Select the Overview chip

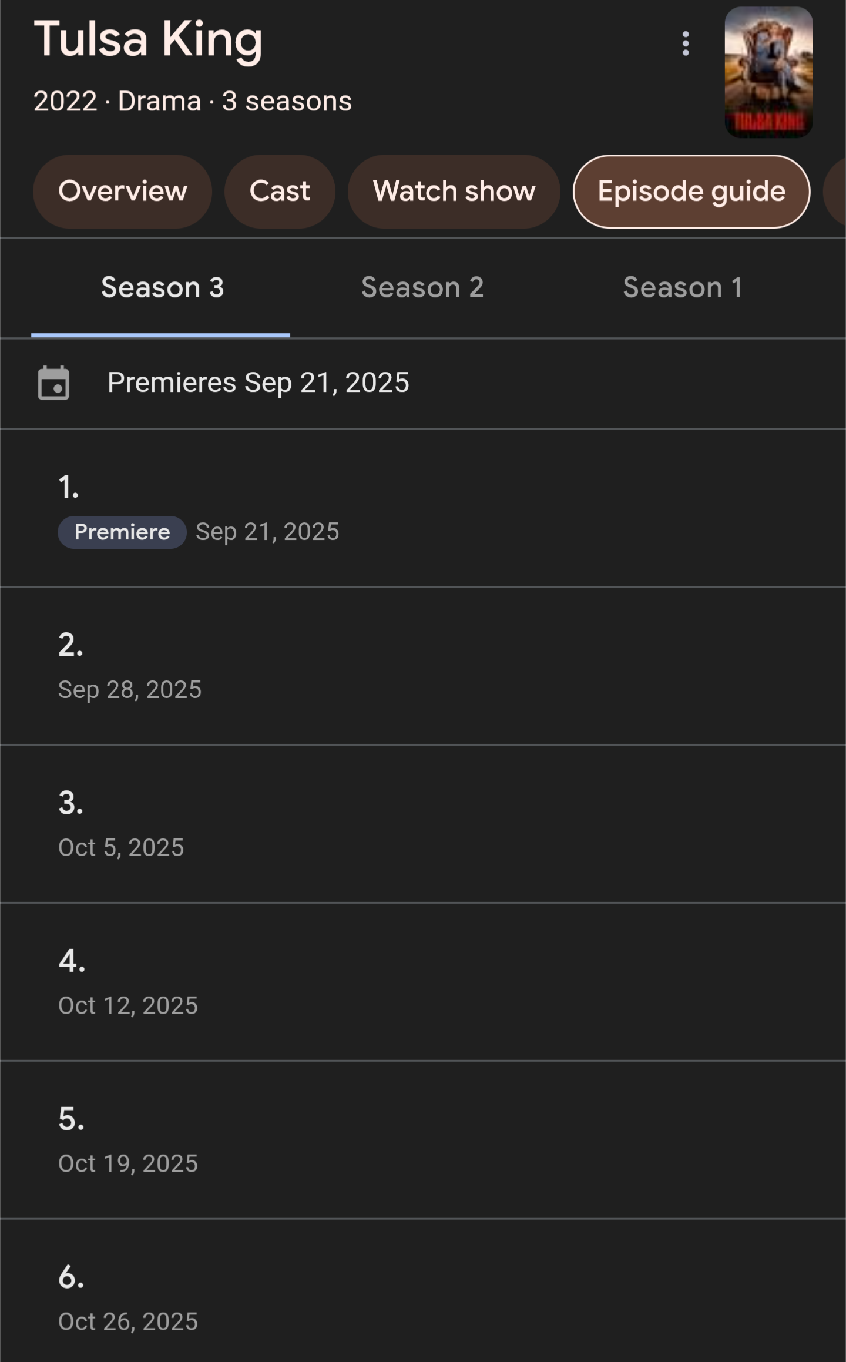click(x=122, y=192)
